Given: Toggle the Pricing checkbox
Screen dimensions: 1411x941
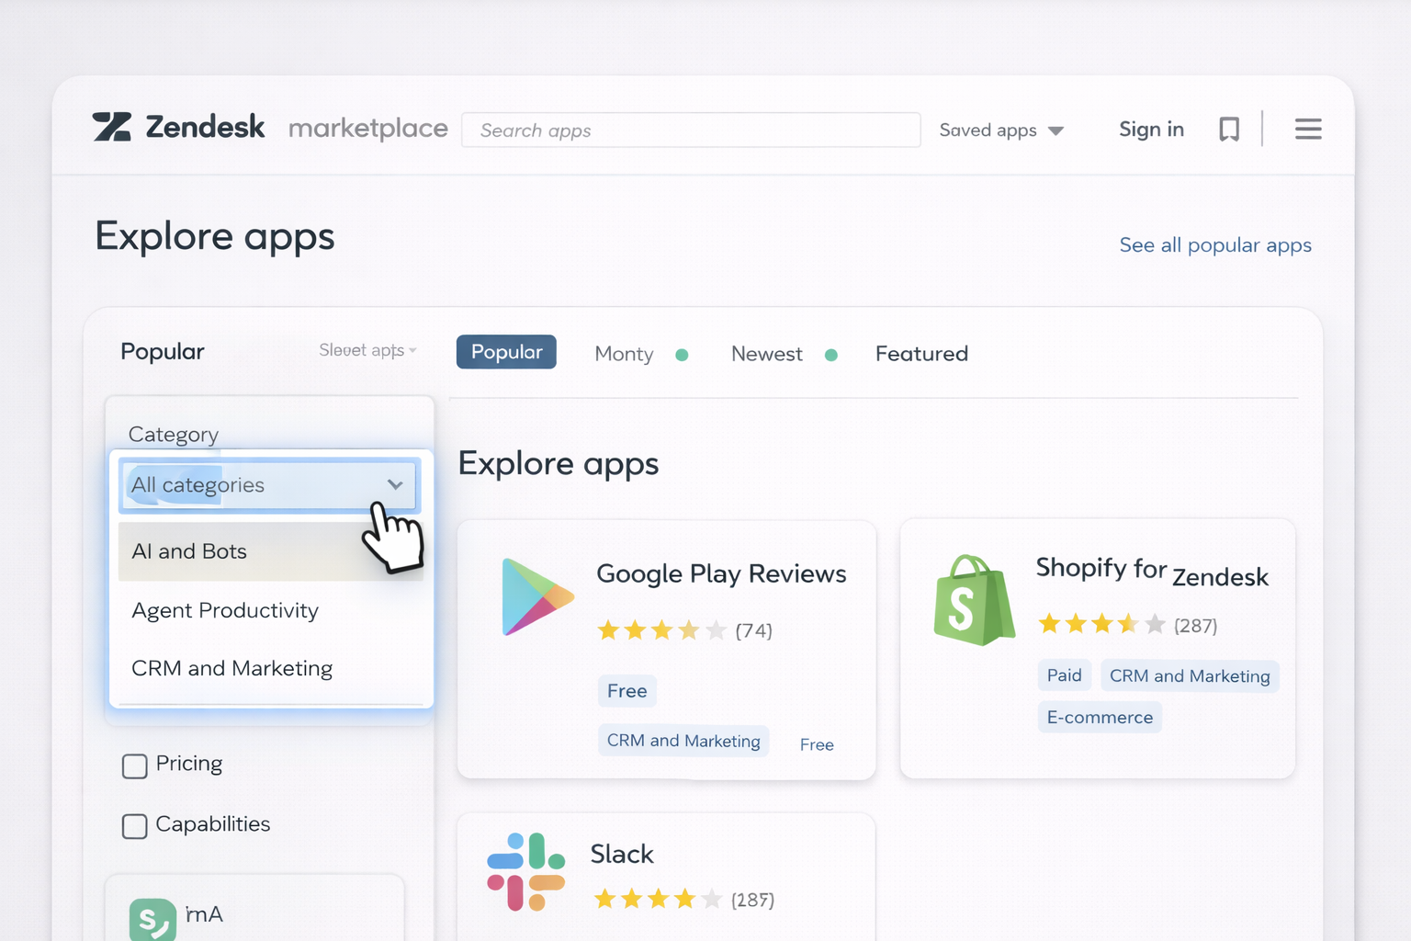Looking at the screenshot, I should pos(135,766).
